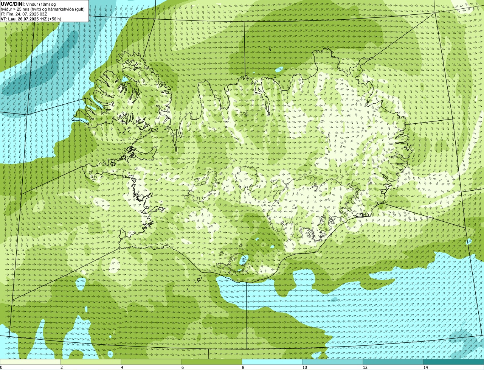Click the legend scale label '14'
The image size is (484, 370).
pyautogui.click(x=425, y=367)
